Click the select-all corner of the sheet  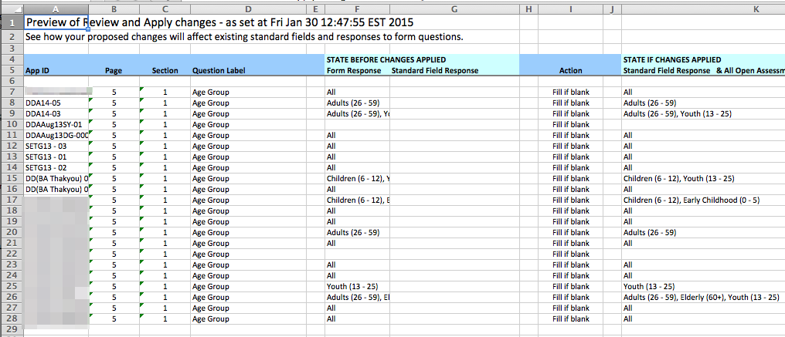tap(12, 8)
